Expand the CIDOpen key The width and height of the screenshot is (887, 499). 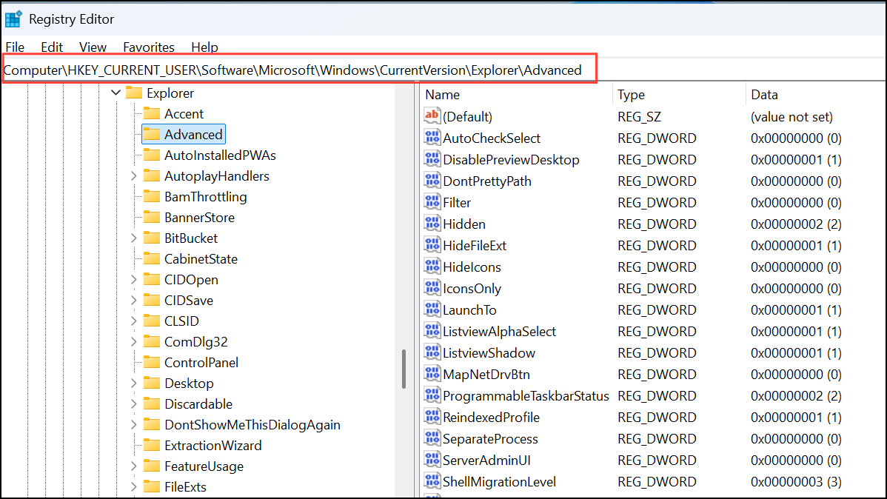(134, 280)
